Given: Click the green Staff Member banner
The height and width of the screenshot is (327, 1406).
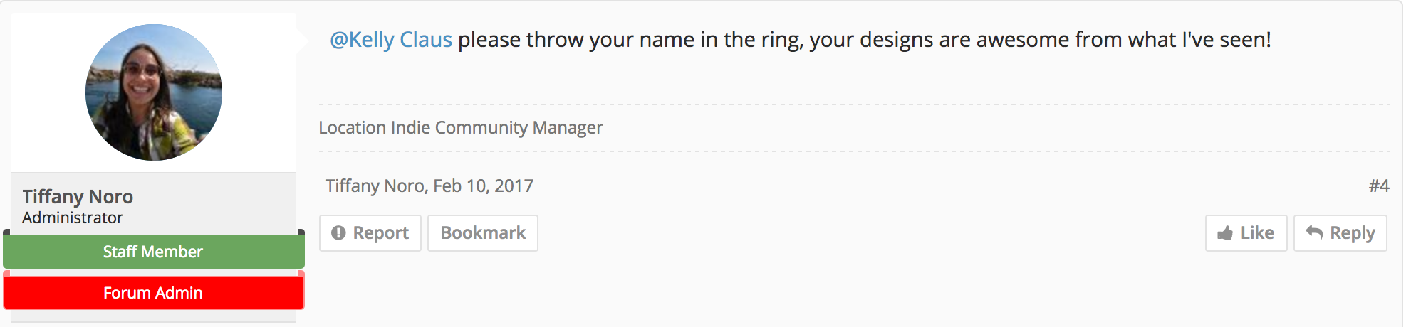Looking at the screenshot, I should [x=154, y=252].
